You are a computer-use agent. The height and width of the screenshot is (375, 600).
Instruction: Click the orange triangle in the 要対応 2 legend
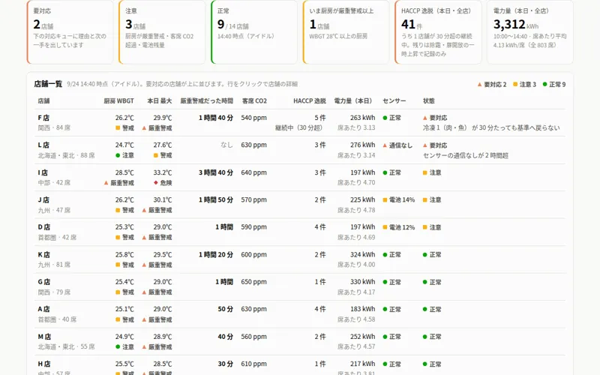click(479, 84)
